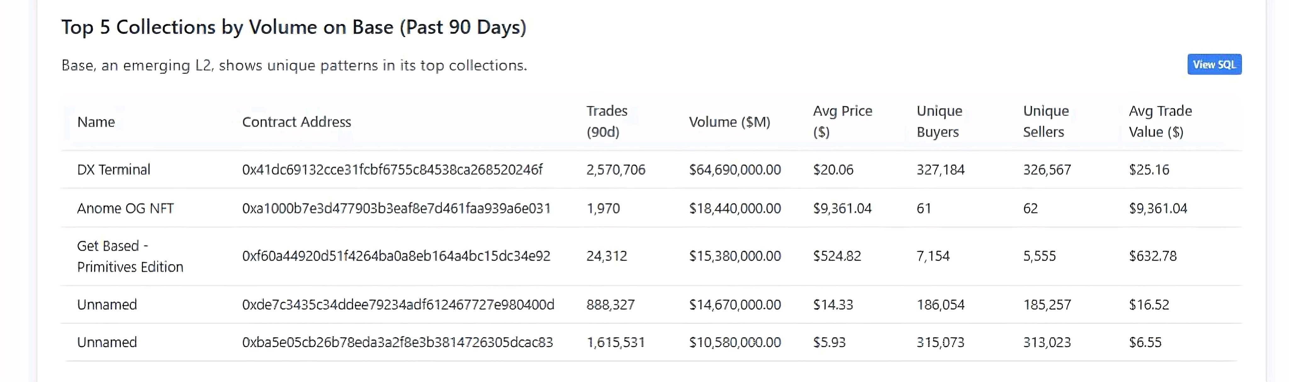
Task: Click the Avg Price ($) column header
Action: point(842,121)
